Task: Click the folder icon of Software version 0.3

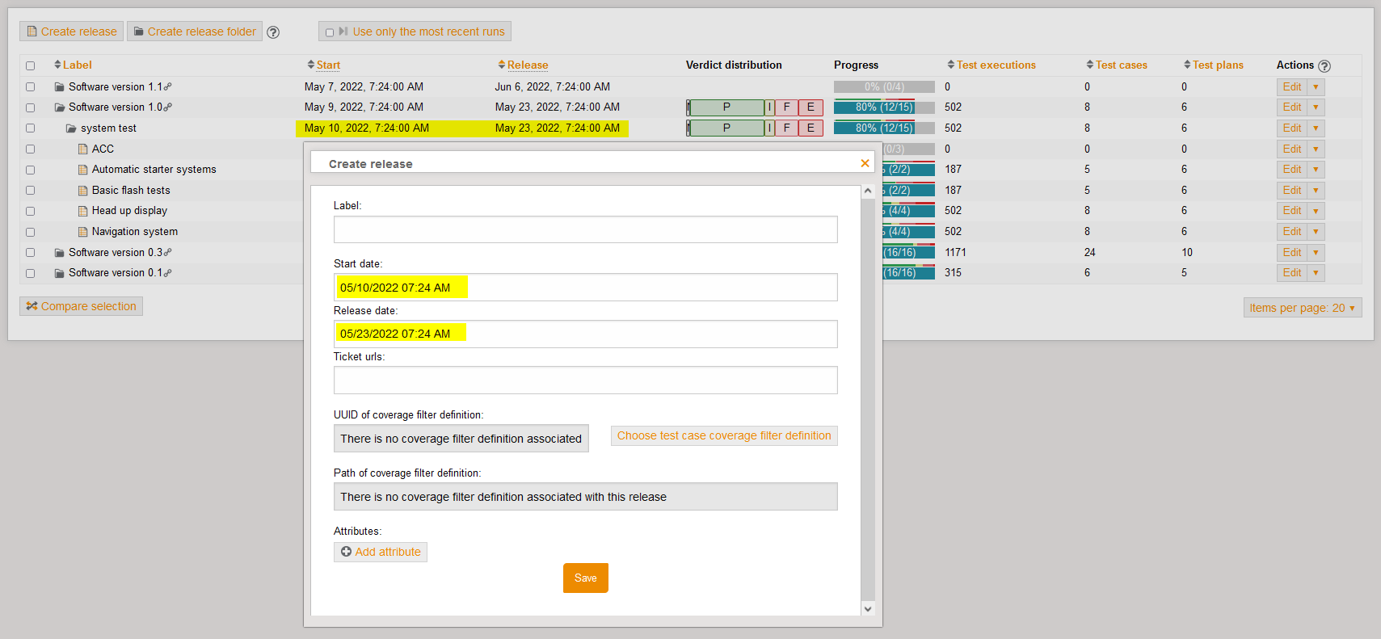Action: 59,253
